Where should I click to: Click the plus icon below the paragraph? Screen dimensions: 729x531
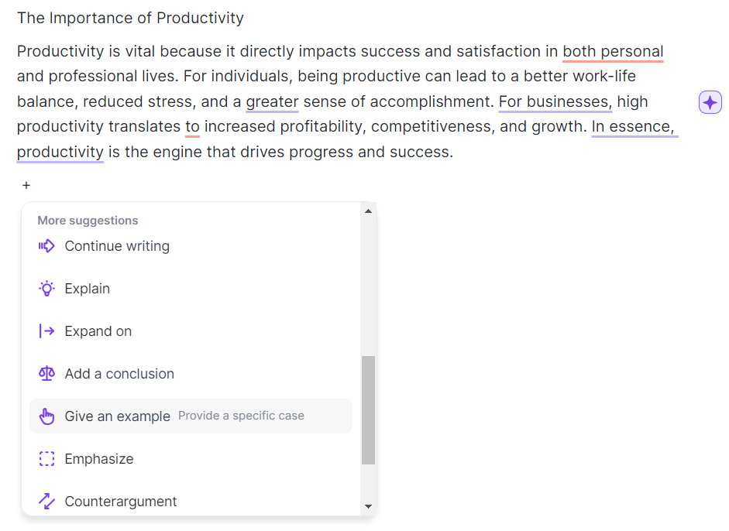(26, 186)
